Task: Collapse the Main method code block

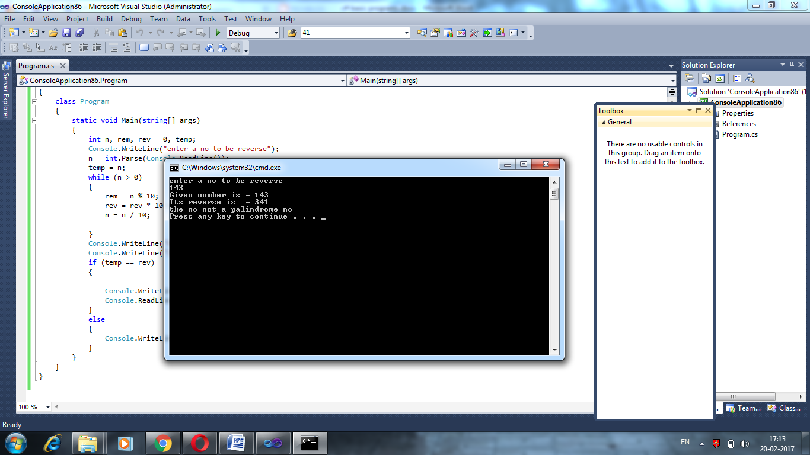Action: (34, 120)
